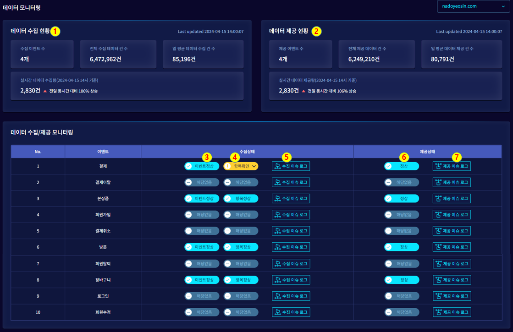Select the 6,472,962건 total collected value

coord(105,59)
